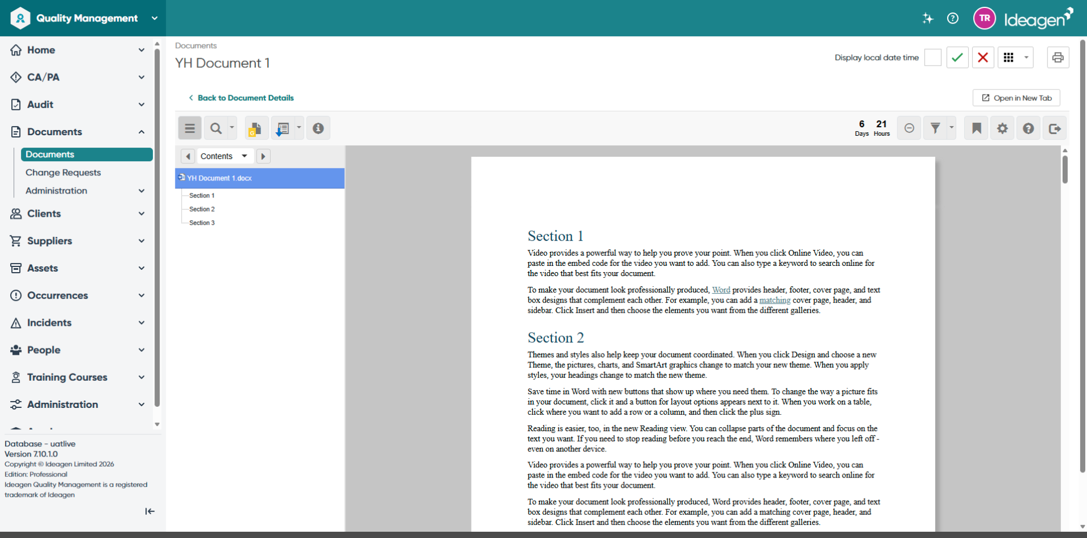Show document information icon

pyautogui.click(x=318, y=128)
